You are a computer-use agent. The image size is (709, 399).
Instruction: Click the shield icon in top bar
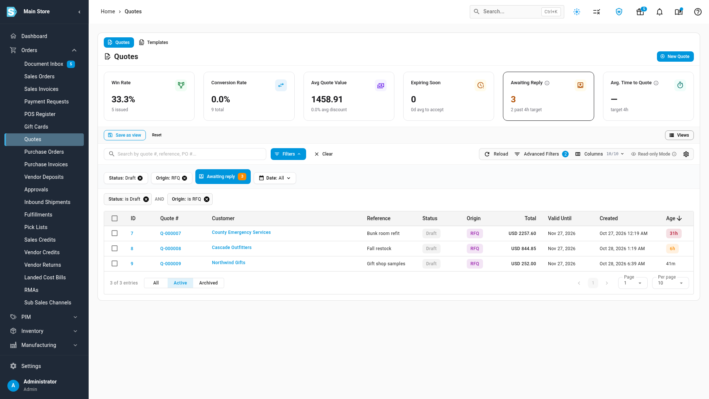pyautogui.click(x=619, y=12)
